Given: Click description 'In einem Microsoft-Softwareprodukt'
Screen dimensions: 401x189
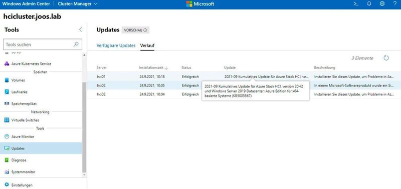Looking at the screenshot, I should tap(354, 85).
